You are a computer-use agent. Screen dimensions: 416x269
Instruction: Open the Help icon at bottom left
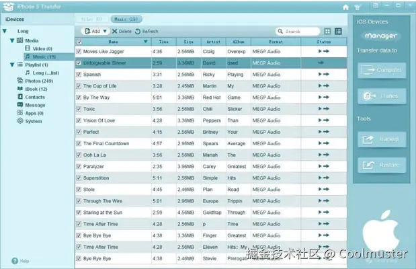pos(15,261)
